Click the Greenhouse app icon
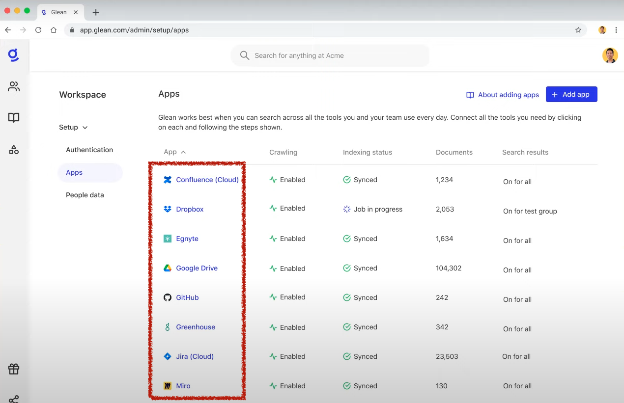 click(x=168, y=327)
